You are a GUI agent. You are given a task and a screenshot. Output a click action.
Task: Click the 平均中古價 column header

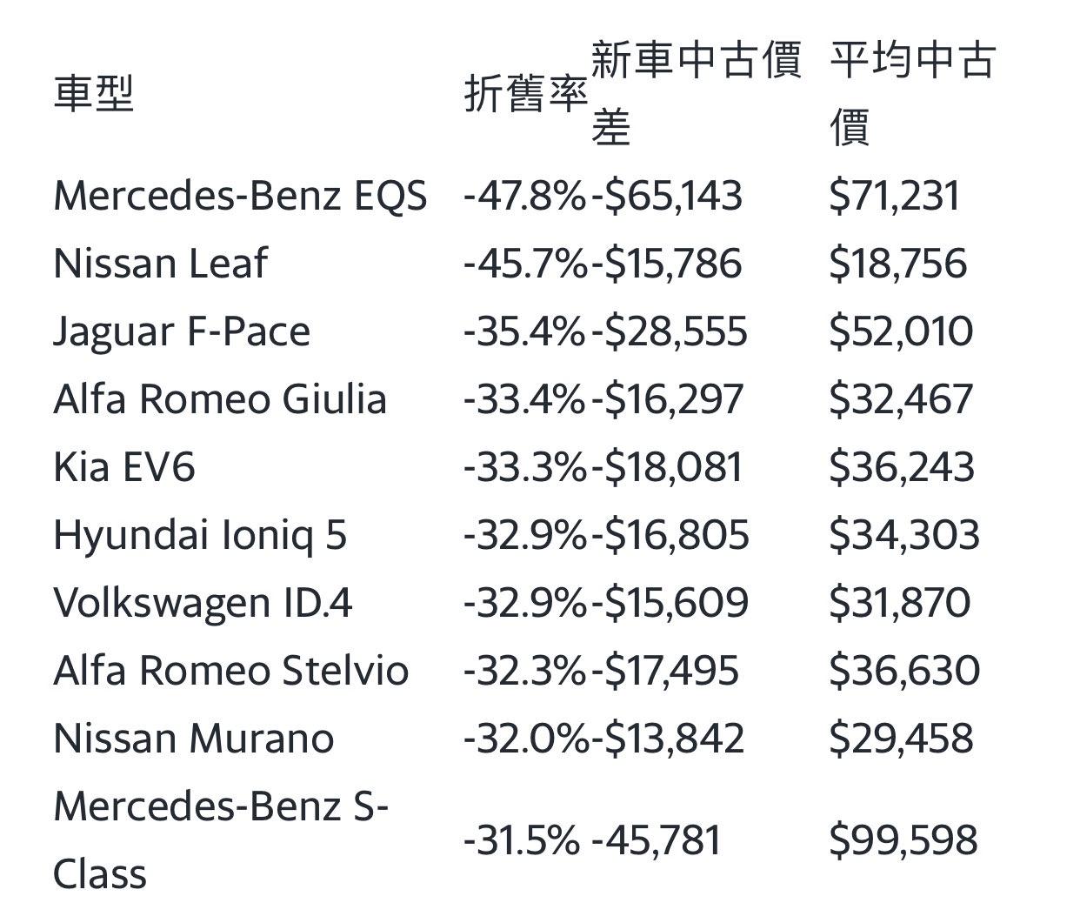[x=911, y=94]
